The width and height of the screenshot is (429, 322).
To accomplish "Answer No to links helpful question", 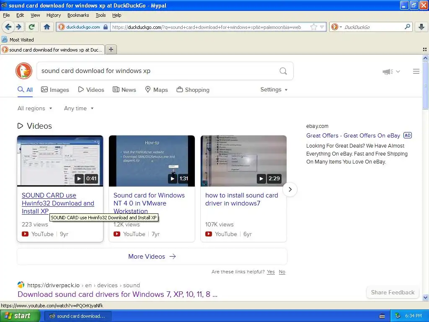I will (x=282, y=272).
